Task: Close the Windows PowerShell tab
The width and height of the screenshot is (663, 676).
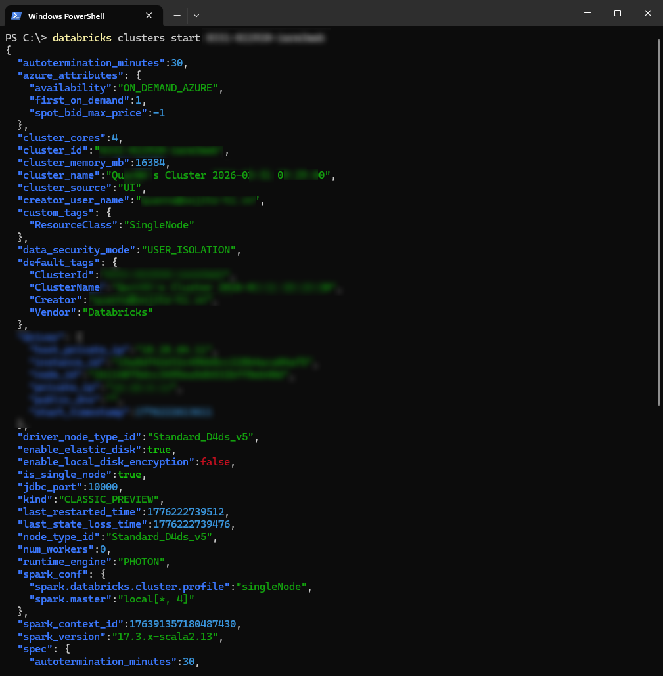Action: (x=149, y=16)
